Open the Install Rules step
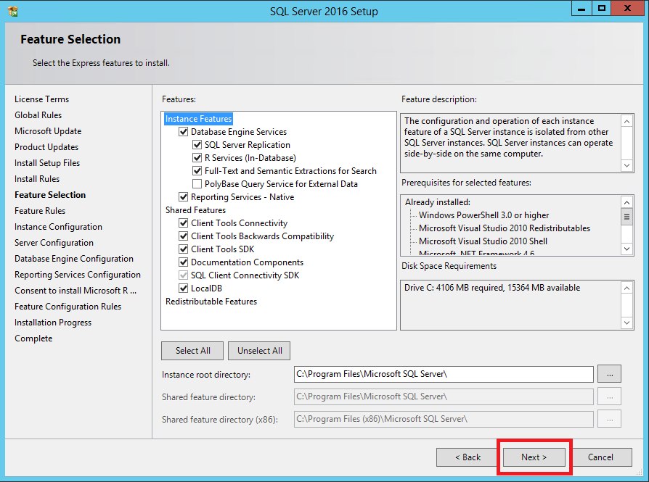Screen dimensions: 649x482 pos(37,179)
